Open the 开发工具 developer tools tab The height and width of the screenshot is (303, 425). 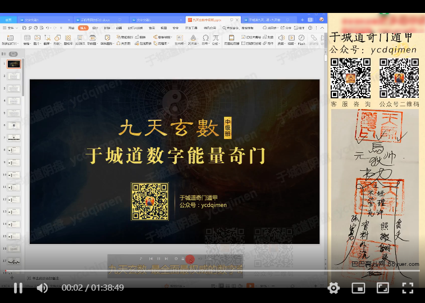tap(191, 28)
